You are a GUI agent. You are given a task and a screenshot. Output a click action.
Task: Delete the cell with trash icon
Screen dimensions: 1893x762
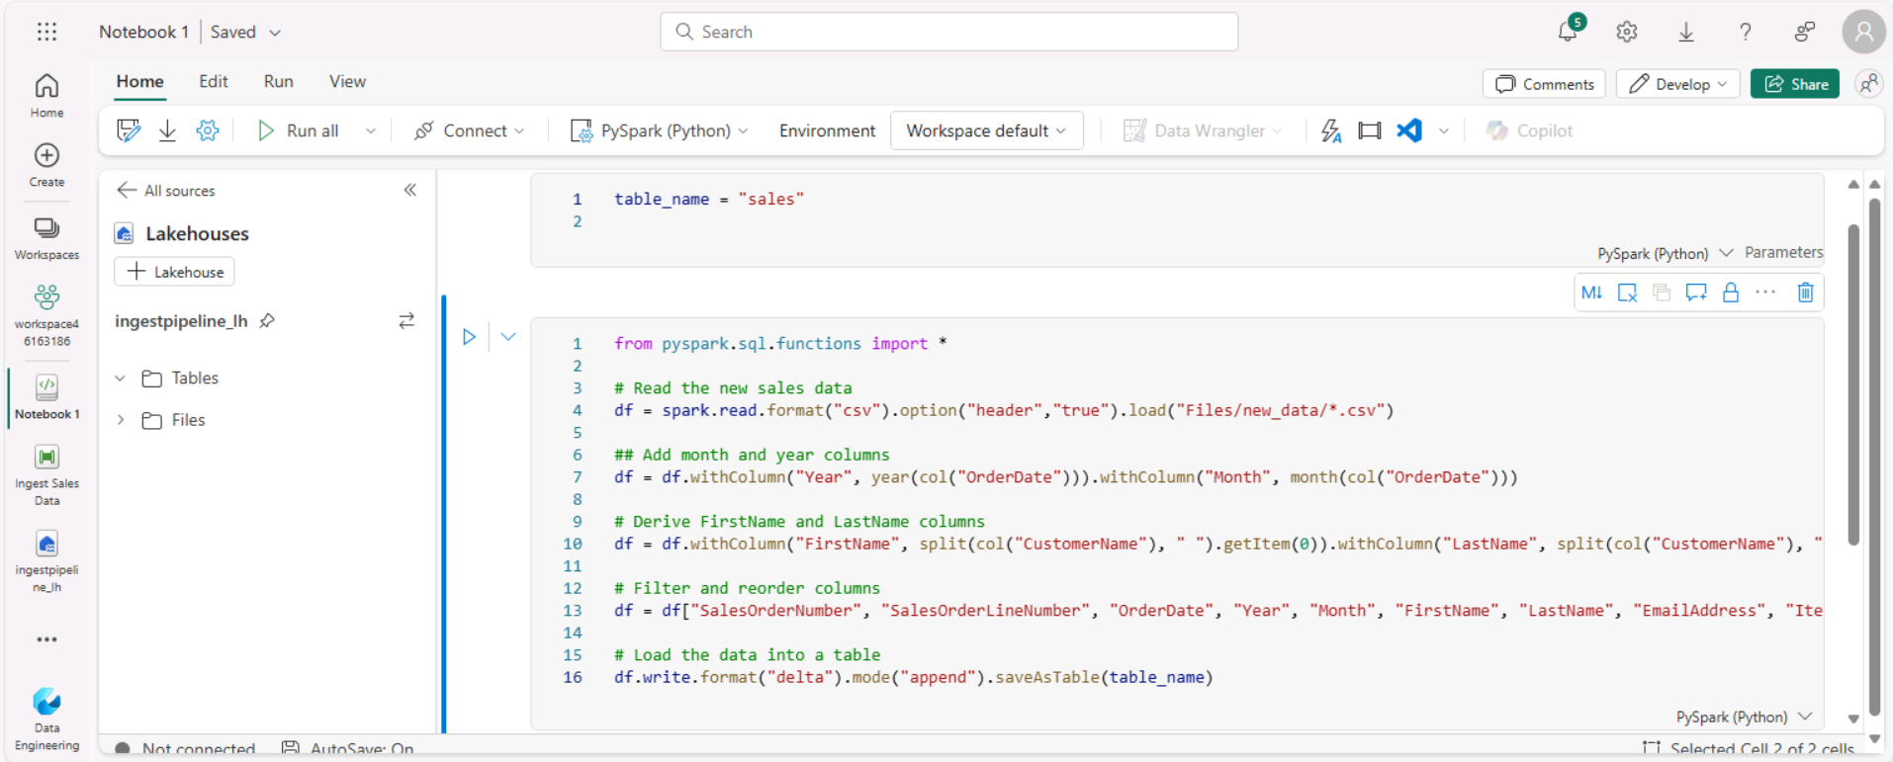click(x=1805, y=293)
